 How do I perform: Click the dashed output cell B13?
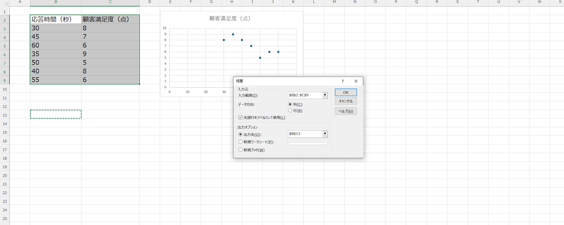tap(56, 114)
